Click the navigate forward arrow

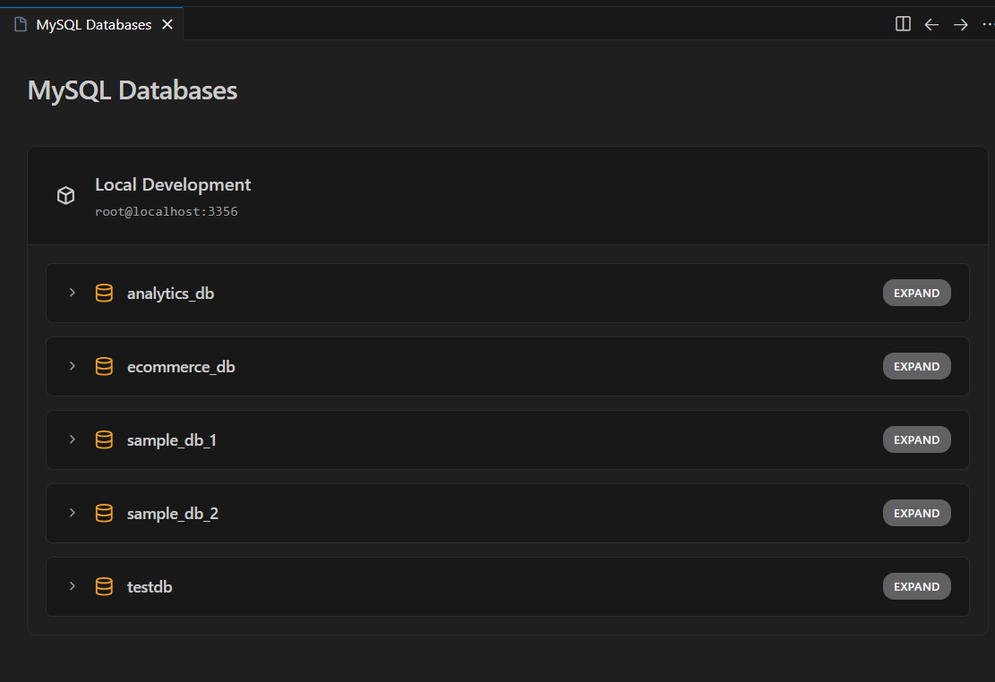pyautogui.click(x=960, y=24)
